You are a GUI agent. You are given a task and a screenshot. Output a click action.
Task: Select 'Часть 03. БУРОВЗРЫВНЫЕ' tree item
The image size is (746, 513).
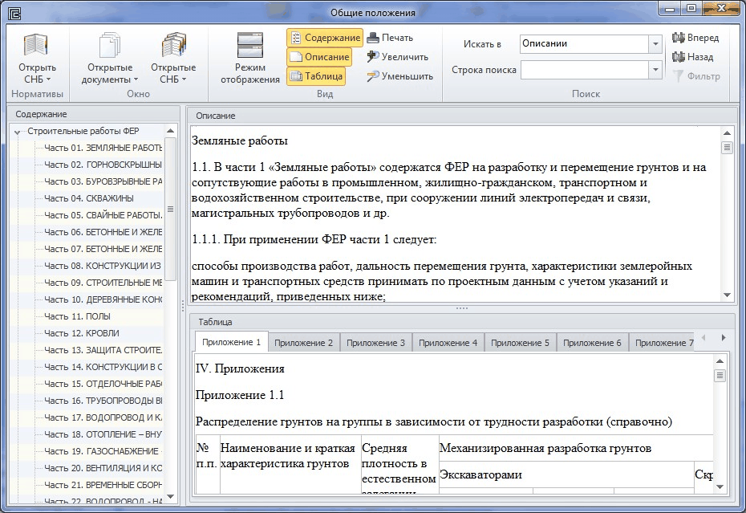(103, 181)
